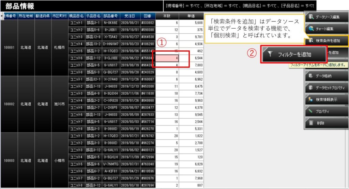Select the 単価 column header
349x189 pixels.
click(191, 16)
